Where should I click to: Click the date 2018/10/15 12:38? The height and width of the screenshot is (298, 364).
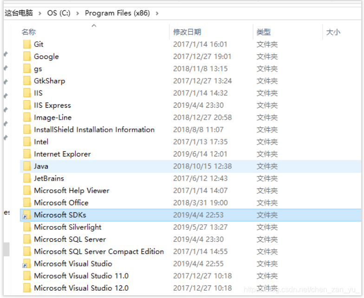202,166
